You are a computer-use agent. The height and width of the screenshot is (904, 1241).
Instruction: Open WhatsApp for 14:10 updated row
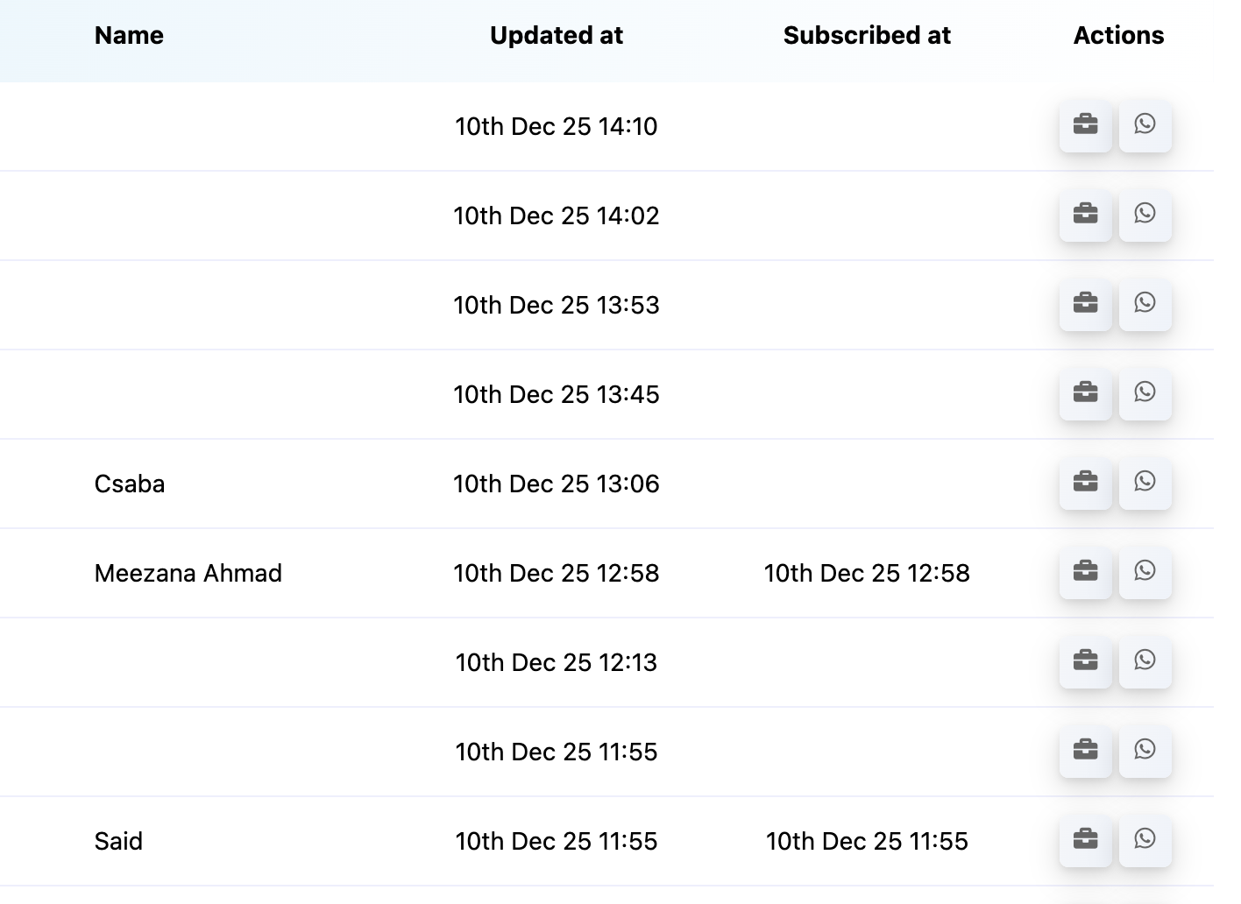(1145, 125)
